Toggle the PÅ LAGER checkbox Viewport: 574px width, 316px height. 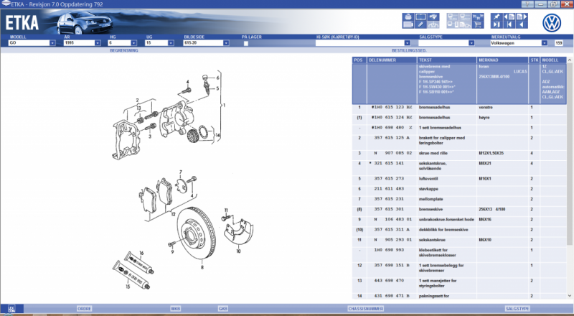click(245, 43)
